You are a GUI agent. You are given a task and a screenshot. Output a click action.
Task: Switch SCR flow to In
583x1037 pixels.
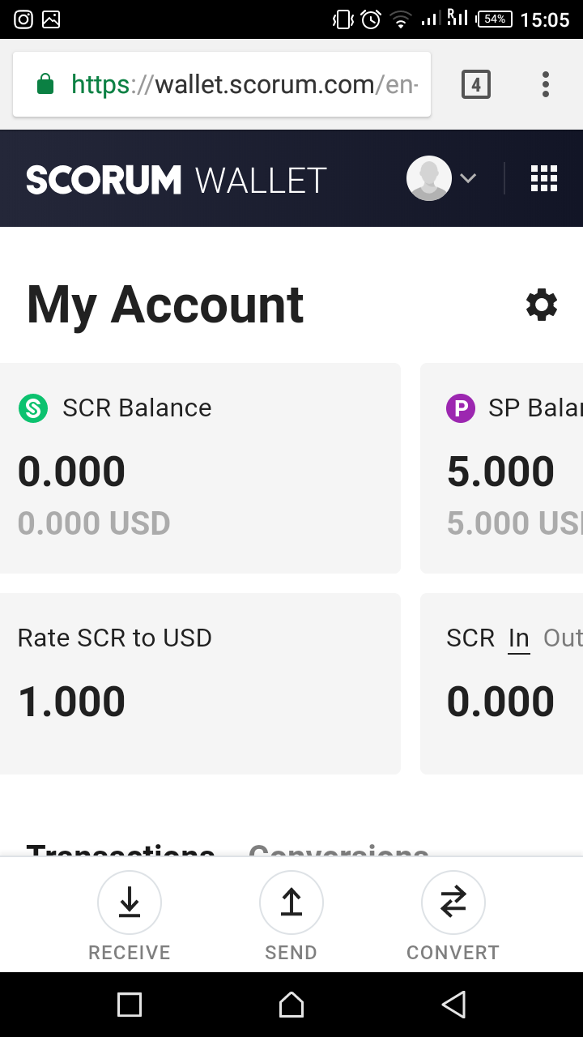pos(519,638)
